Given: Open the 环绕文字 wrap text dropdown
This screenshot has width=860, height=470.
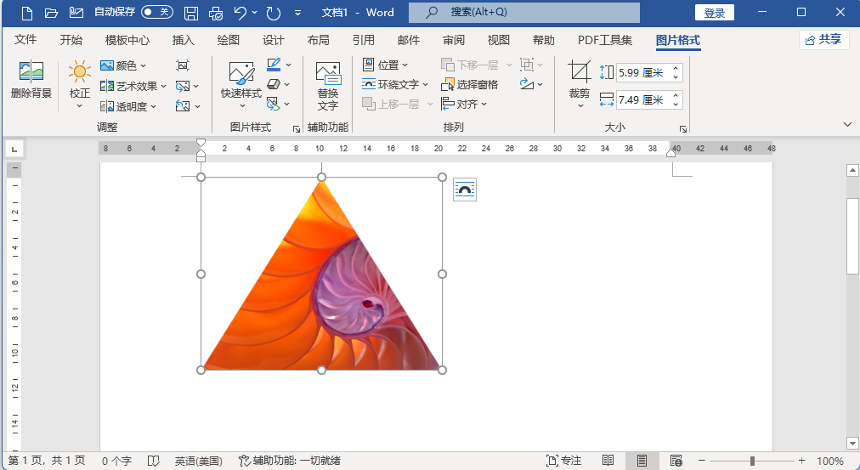Looking at the screenshot, I should pyautogui.click(x=395, y=84).
